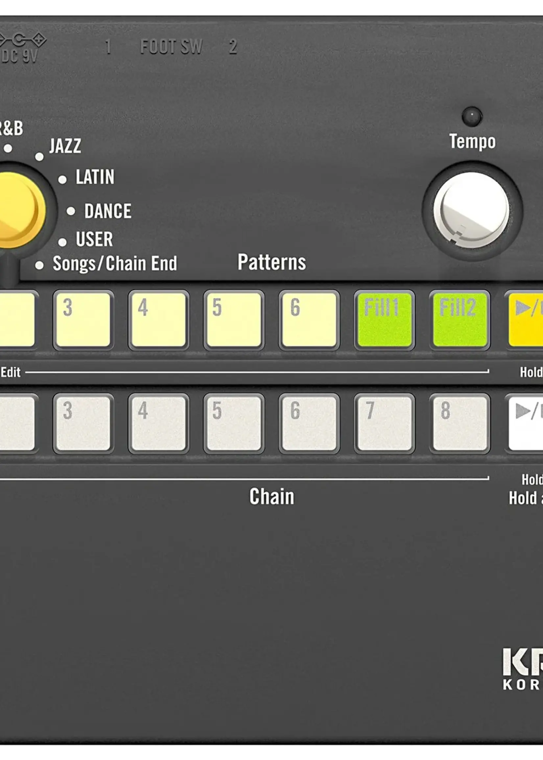Choose the JAZZ genre position
543x760 pixels.
point(65,146)
